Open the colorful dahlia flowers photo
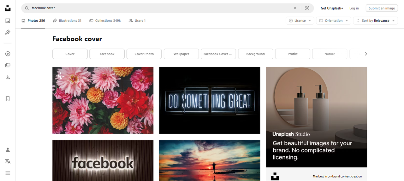The image size is (404, 181). tap(103, 101)
